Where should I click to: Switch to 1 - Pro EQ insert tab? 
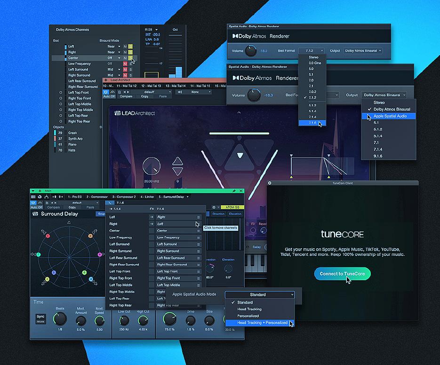pos(75,197)
